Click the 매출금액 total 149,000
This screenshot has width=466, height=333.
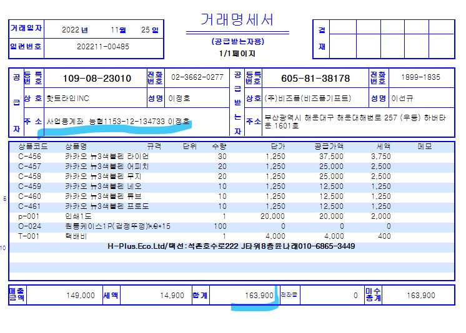point(81,296)
